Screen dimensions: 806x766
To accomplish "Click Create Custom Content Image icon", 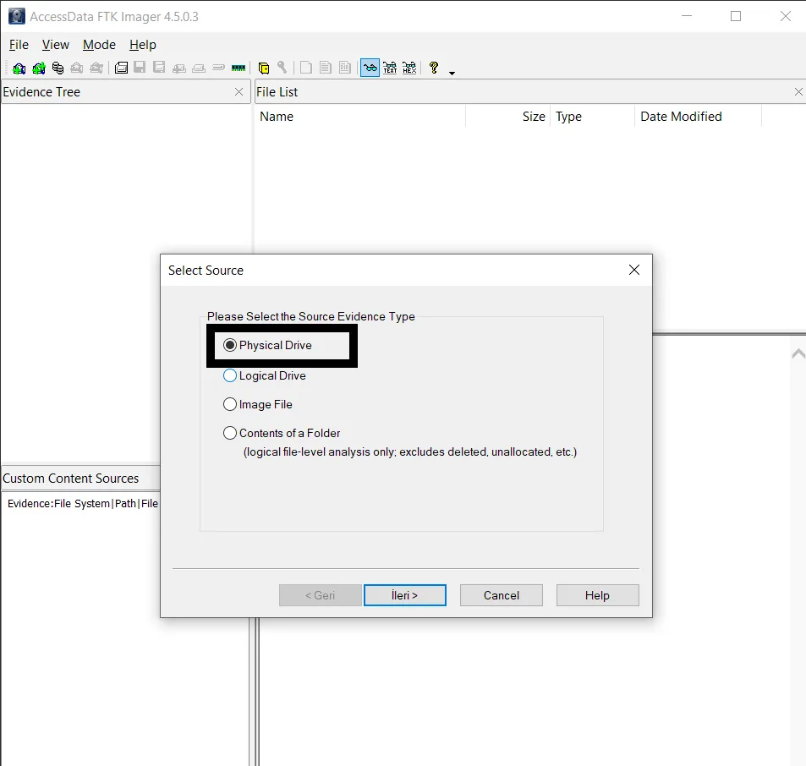I will point(199,68).
